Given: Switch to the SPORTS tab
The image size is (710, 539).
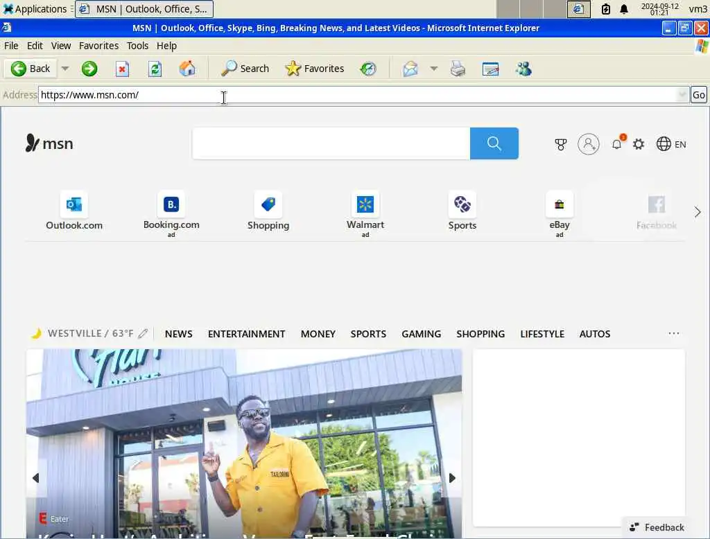Looking at the screenshot, I should (368, 334).
